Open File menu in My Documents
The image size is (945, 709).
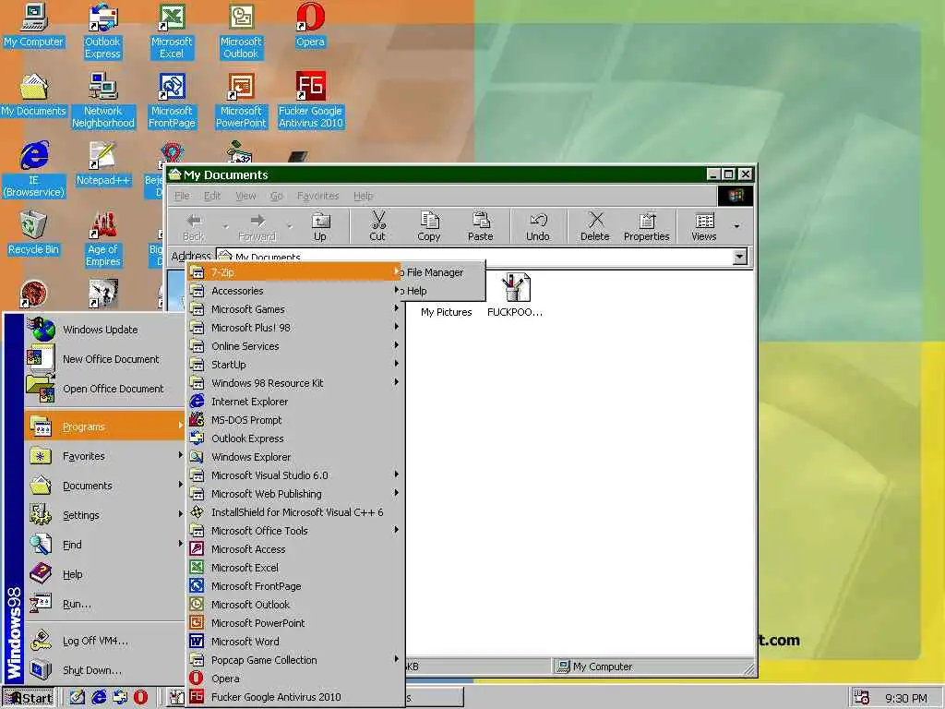[x=182, y=196]
